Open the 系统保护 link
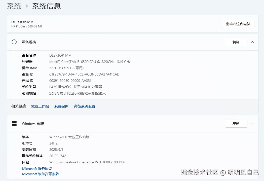Viewport: 264px width, 181px height. tap(61, 106)
